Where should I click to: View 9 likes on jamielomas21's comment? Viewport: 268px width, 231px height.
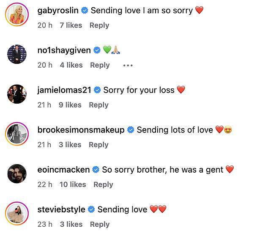point(70,105)
